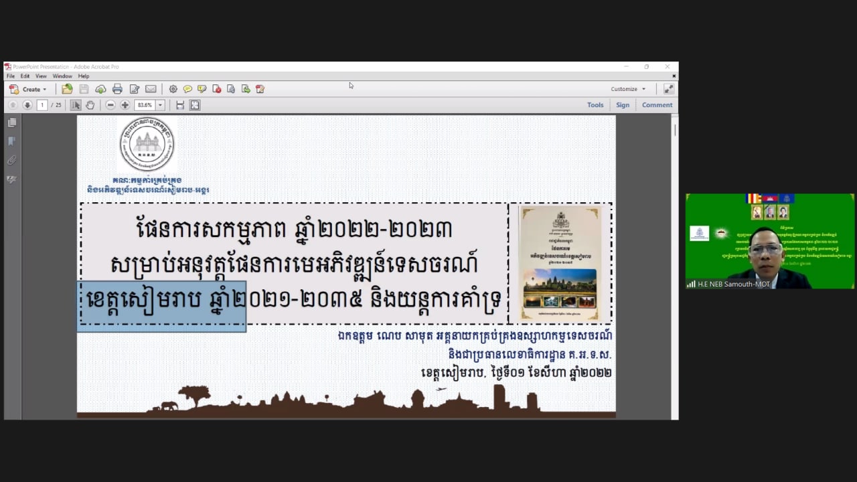857x482 pixels.
Task: Open the Tools pane
Action: [x=595, y=105]
